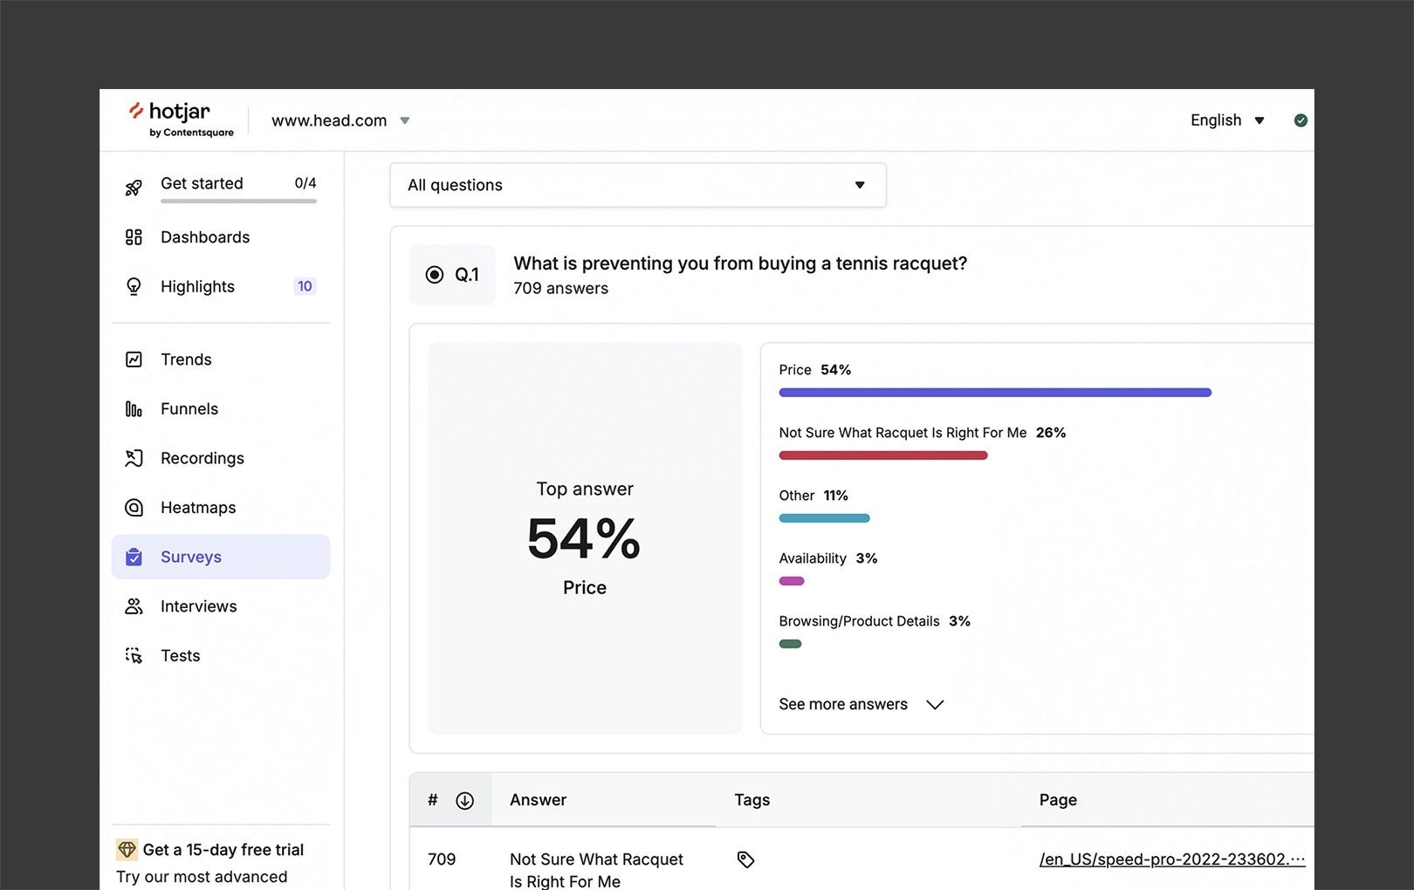Click the "709 answers" text
This screenshot has height=890, width=1414.
tap(560, 288)
